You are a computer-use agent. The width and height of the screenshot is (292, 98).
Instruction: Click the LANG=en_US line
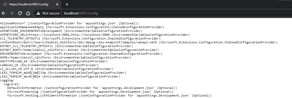coord(49,65)
